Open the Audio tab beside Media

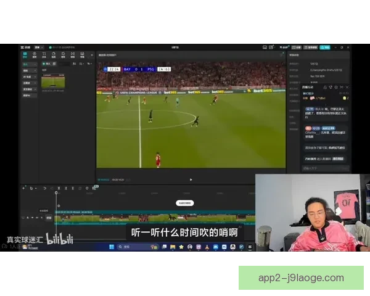click(x=35, y=55)
